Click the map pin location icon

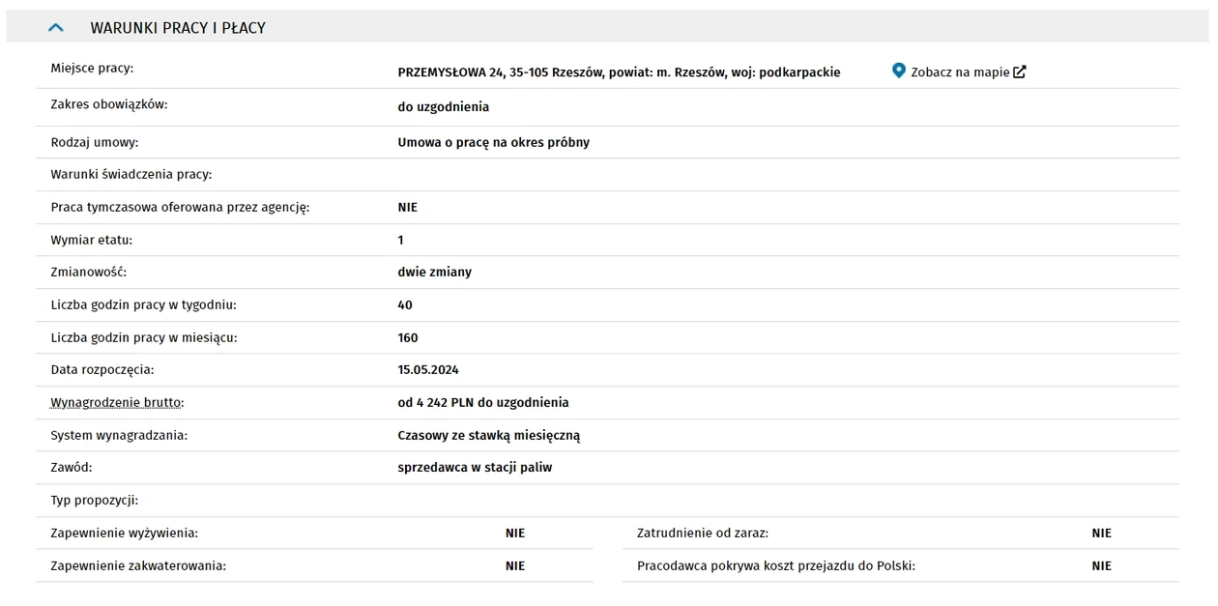[898, 71]
